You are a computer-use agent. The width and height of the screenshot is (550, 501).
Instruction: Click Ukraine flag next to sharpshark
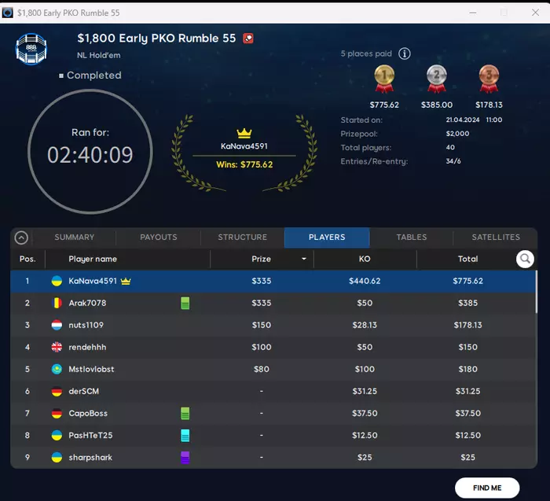(57, 458)
